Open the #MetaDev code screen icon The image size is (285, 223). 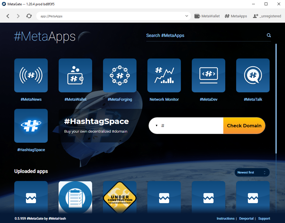pyautogui.click(x=208, y=75)
